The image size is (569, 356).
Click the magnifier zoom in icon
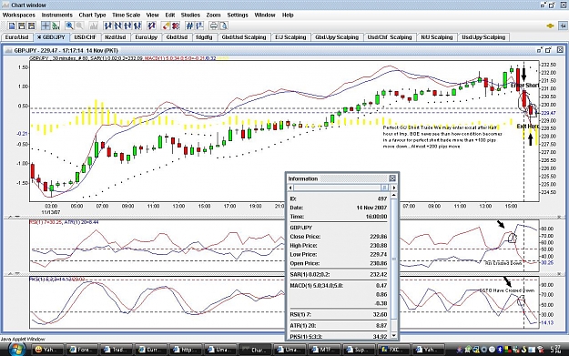(x=69, y=25)
